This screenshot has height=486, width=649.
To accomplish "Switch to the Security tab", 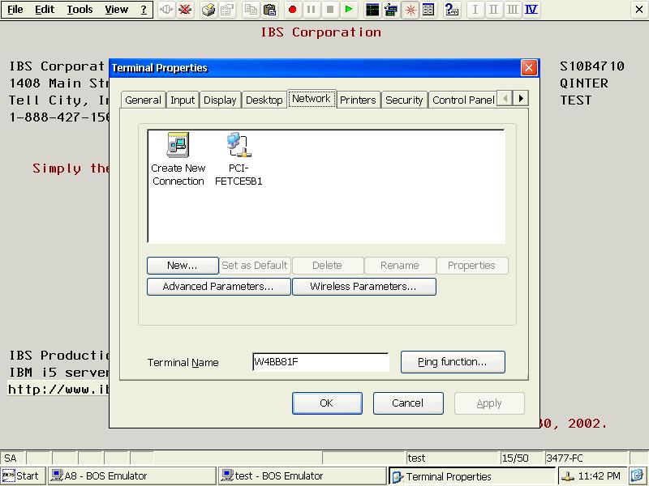I will click(x=404, y=100).
